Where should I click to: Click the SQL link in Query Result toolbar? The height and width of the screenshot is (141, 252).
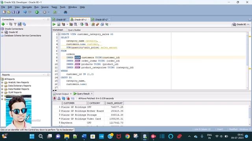pos(73,98)
